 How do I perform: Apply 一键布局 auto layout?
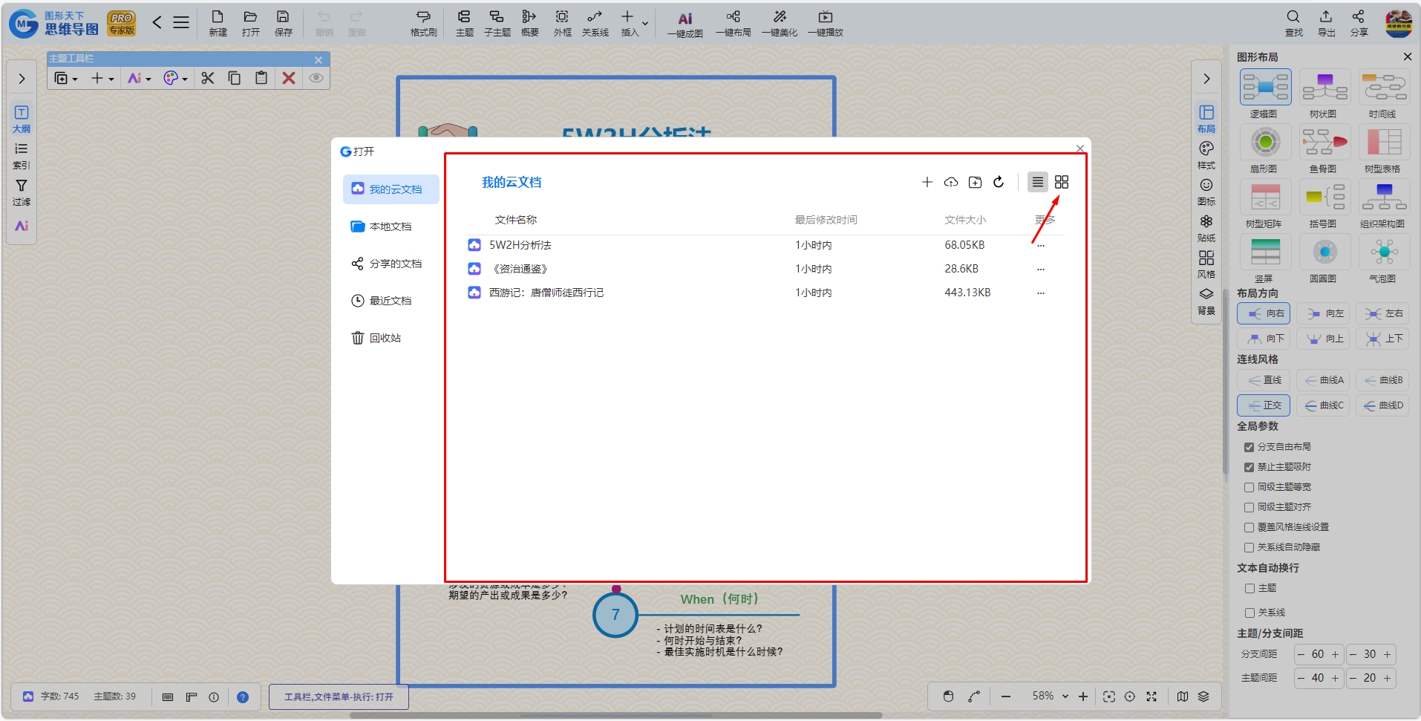(x=733, y=22)
